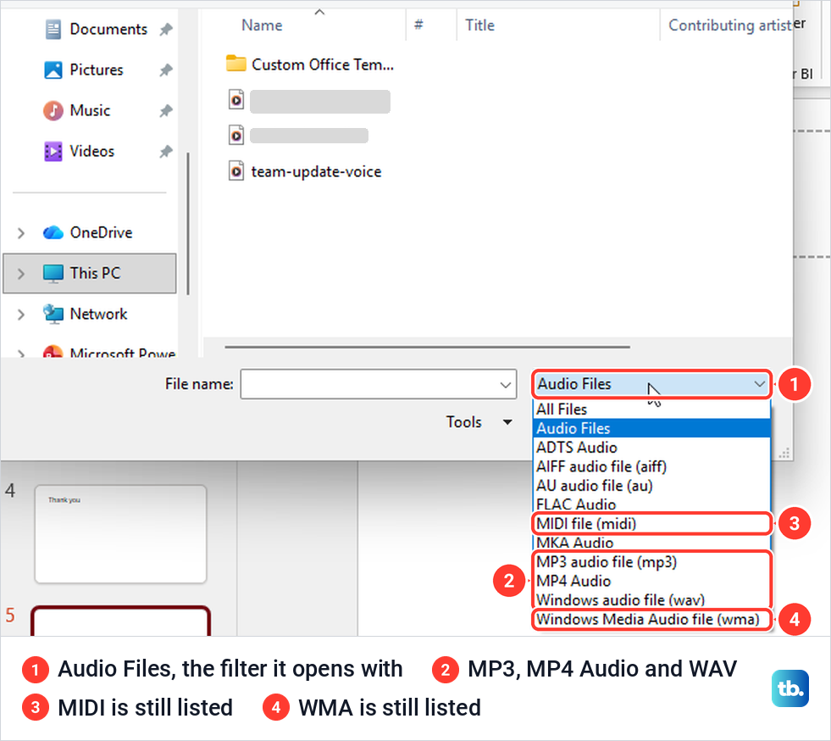Expand the Network tree node

[x=20, y=315]
